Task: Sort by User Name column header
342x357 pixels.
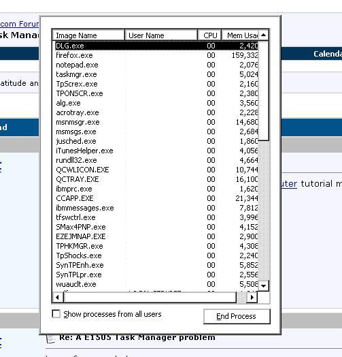Action: 161,35
